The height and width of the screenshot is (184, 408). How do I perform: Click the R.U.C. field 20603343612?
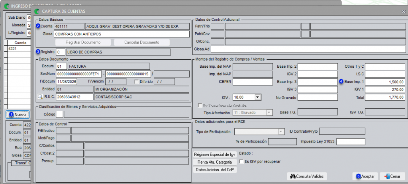click(x=75, y=97)
